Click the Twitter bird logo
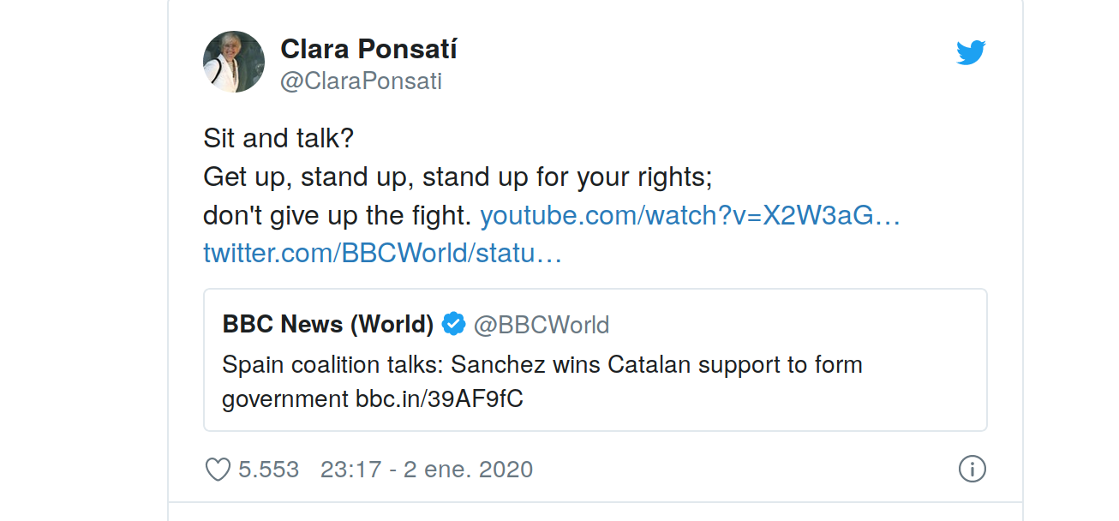This screenshot has height=521, width=1119. pos(971,53)
